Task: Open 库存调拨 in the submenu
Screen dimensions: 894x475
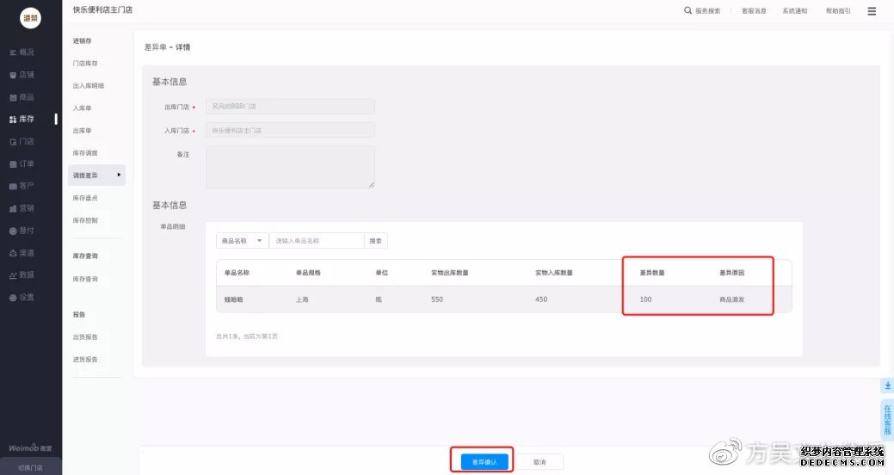Action: tap(85, 153)
